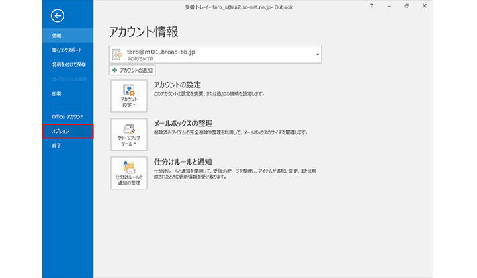The width and height of the screenshot is (477, 278).
Task: Close the Outlook window
Action: (425, 5)
